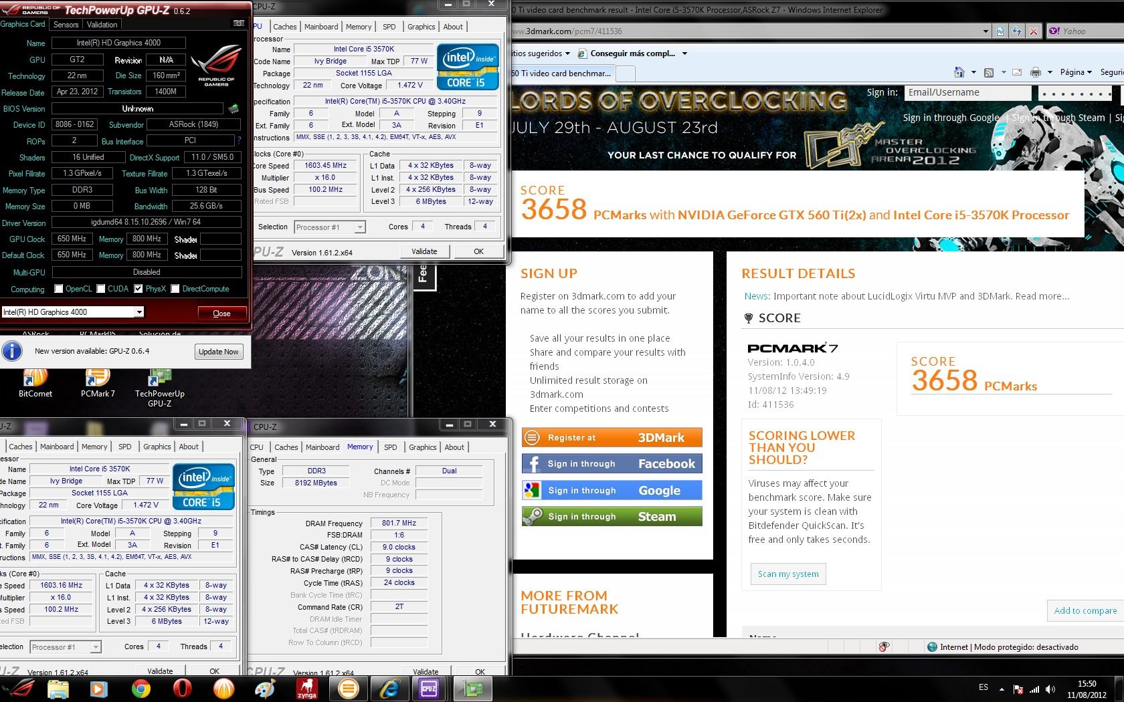1124x702 pixels.
Task: Click the IE stop loading red X icon
Action: pyautogui.click(x=1034, y=31)
